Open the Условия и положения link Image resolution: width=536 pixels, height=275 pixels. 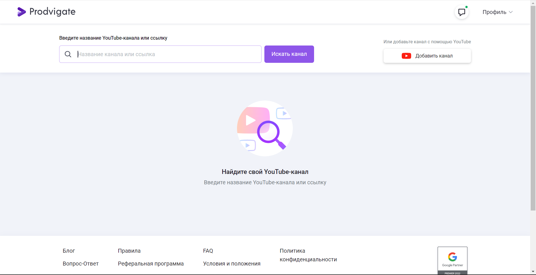(232, 264)
